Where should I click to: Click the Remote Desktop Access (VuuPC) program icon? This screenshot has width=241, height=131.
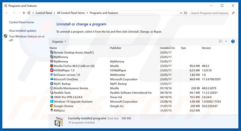point(52,52)
